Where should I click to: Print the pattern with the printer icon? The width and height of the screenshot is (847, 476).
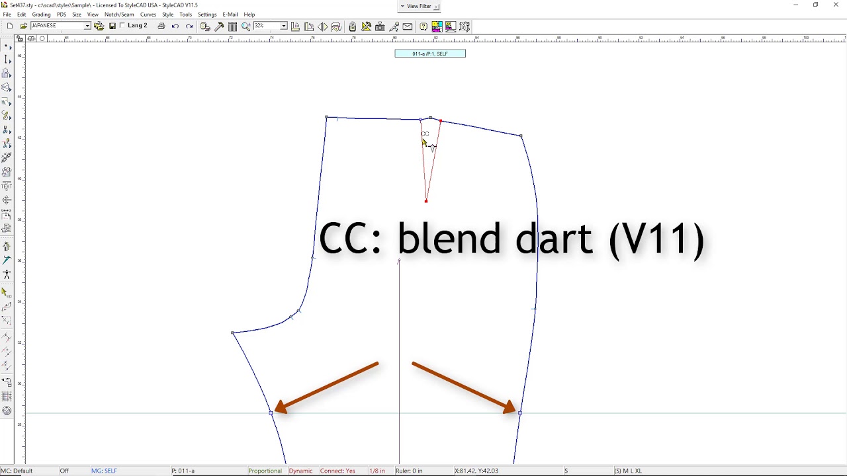pyautogui.click(x=161, y=26)
